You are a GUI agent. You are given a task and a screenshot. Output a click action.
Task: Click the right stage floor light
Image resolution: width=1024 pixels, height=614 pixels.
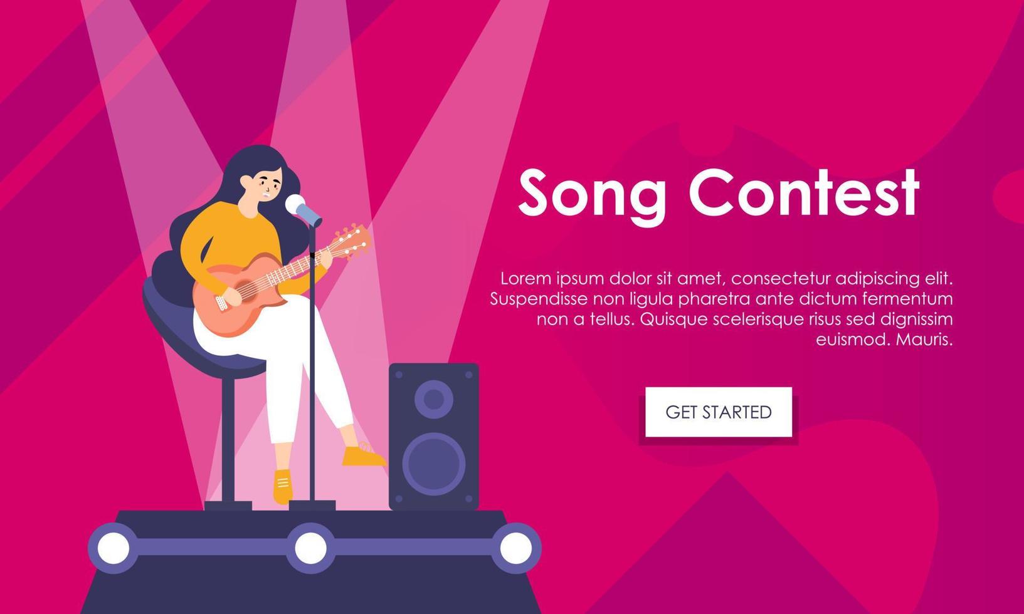(x=515, y=548)
